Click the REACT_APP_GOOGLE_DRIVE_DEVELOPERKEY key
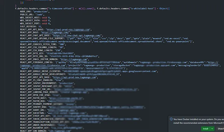Image resolution: width=224 pixels, height=132 pixels. (x=42, y=74)
